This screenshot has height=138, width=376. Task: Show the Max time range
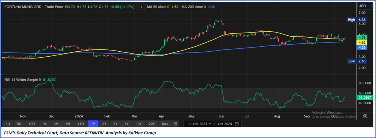[x=165, y=124]
